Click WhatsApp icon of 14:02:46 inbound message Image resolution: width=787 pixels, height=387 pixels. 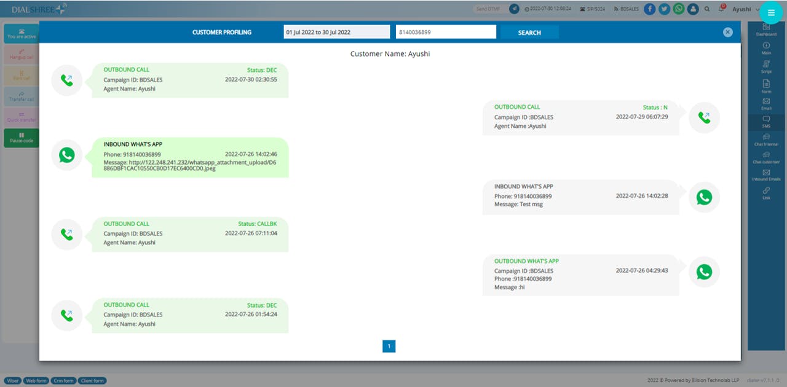[67, 155]
